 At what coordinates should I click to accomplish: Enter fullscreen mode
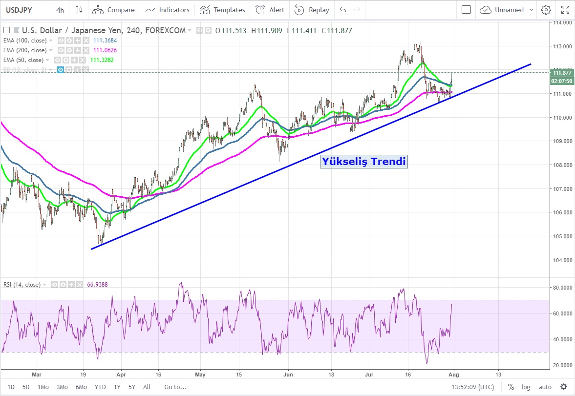tap(565, 10)
